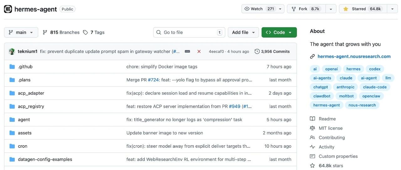Select the 'openai' topic tag

(x=331, y=69)
